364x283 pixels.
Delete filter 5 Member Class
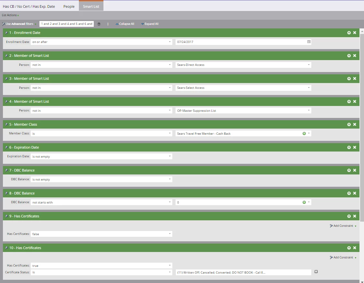tap(355, 124)
